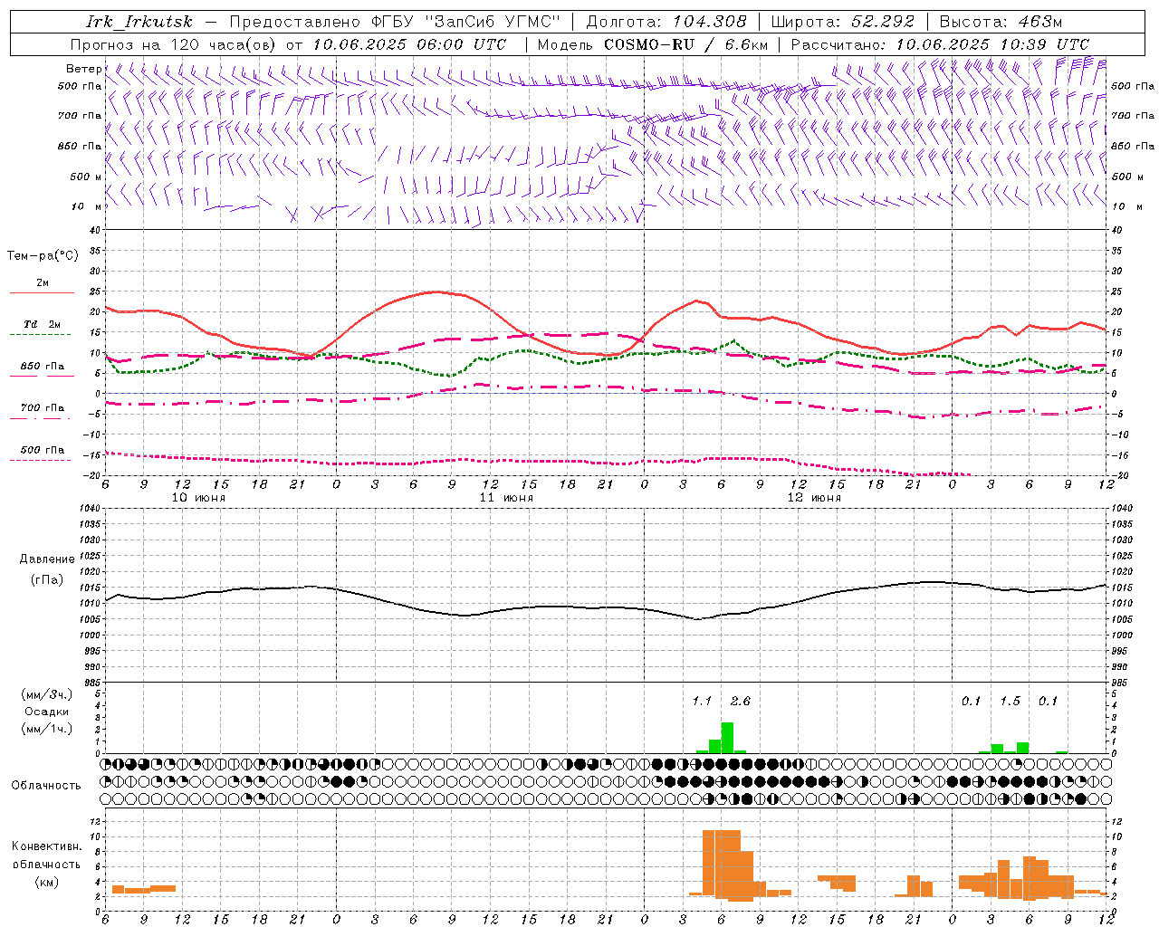Select the "Тем-ра(°C)" temperature label

(x=43, y=256)
